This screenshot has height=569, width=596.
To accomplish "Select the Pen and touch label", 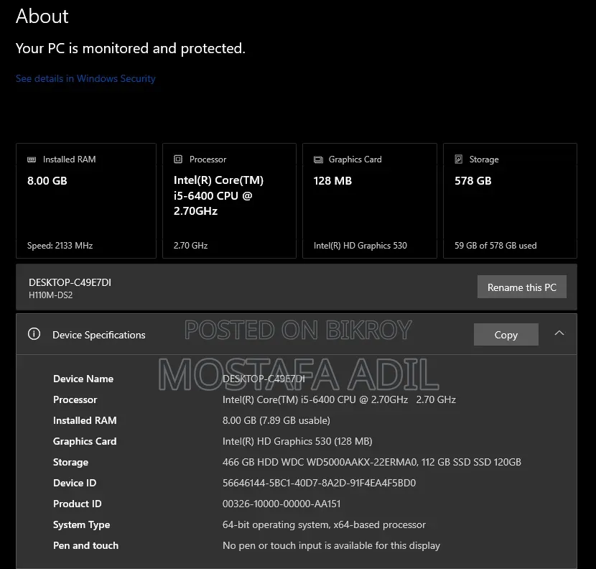I will click(85, 546).
